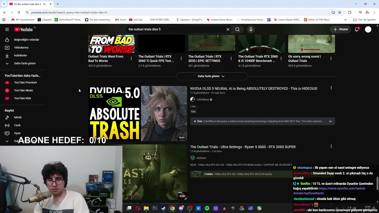Screen dimensions: 379x213
Task: Open the apps grid in bookmarks bar
Action: tap(4, 20)
